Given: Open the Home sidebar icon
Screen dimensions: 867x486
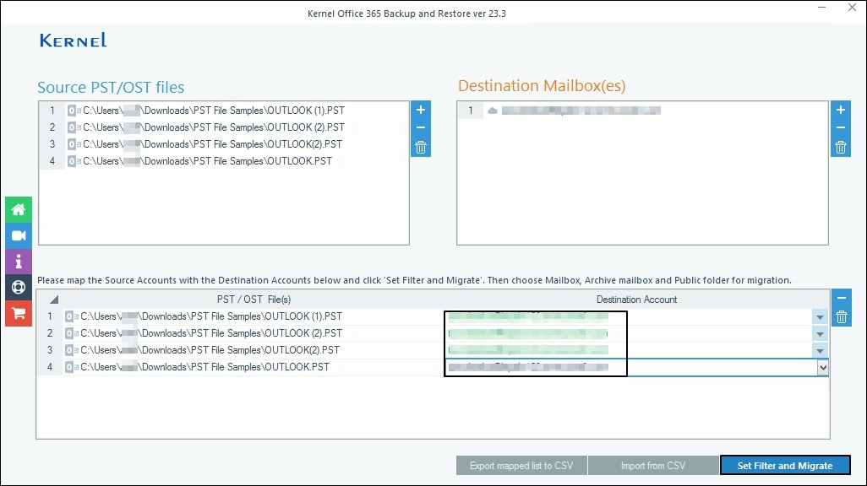Looking at the screenshot, I should [x=19, y=209].
